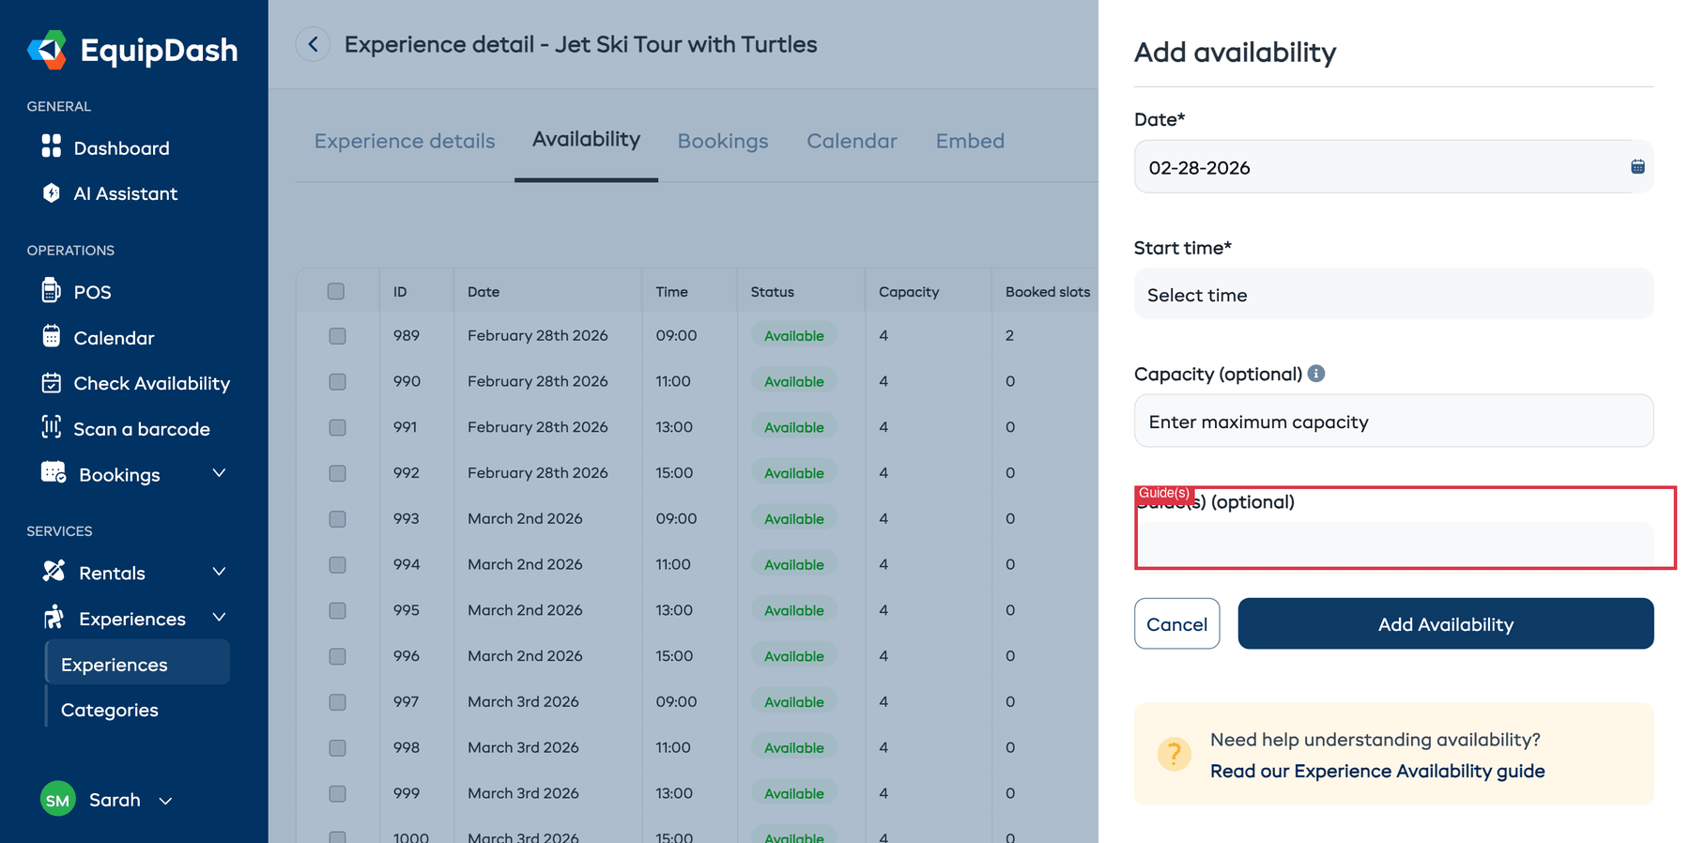Open the Sarah user menu chevron
The height and width of the screenshot is (843, 1690).
click(165, 801)
